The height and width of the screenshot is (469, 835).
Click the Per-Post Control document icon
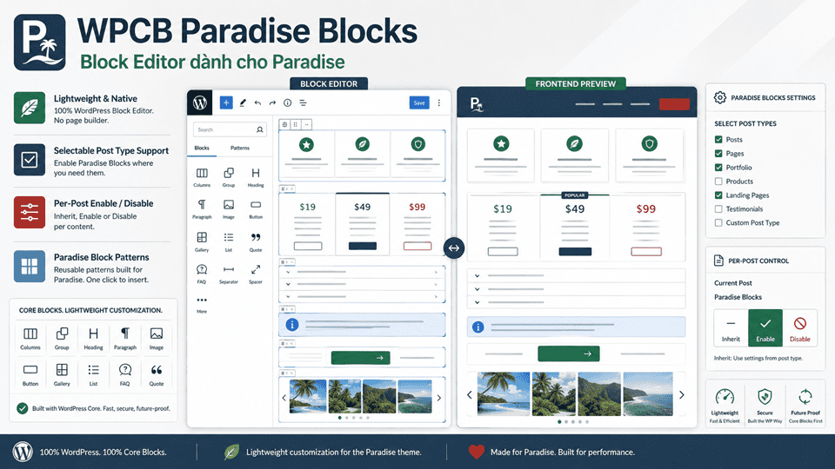point(718,261)
